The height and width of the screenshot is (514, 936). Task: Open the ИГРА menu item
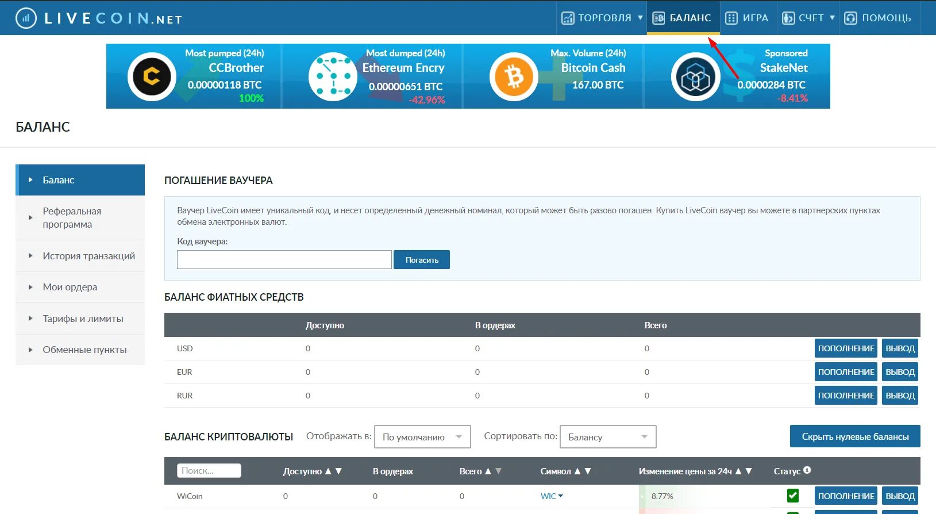pos(748,18)
